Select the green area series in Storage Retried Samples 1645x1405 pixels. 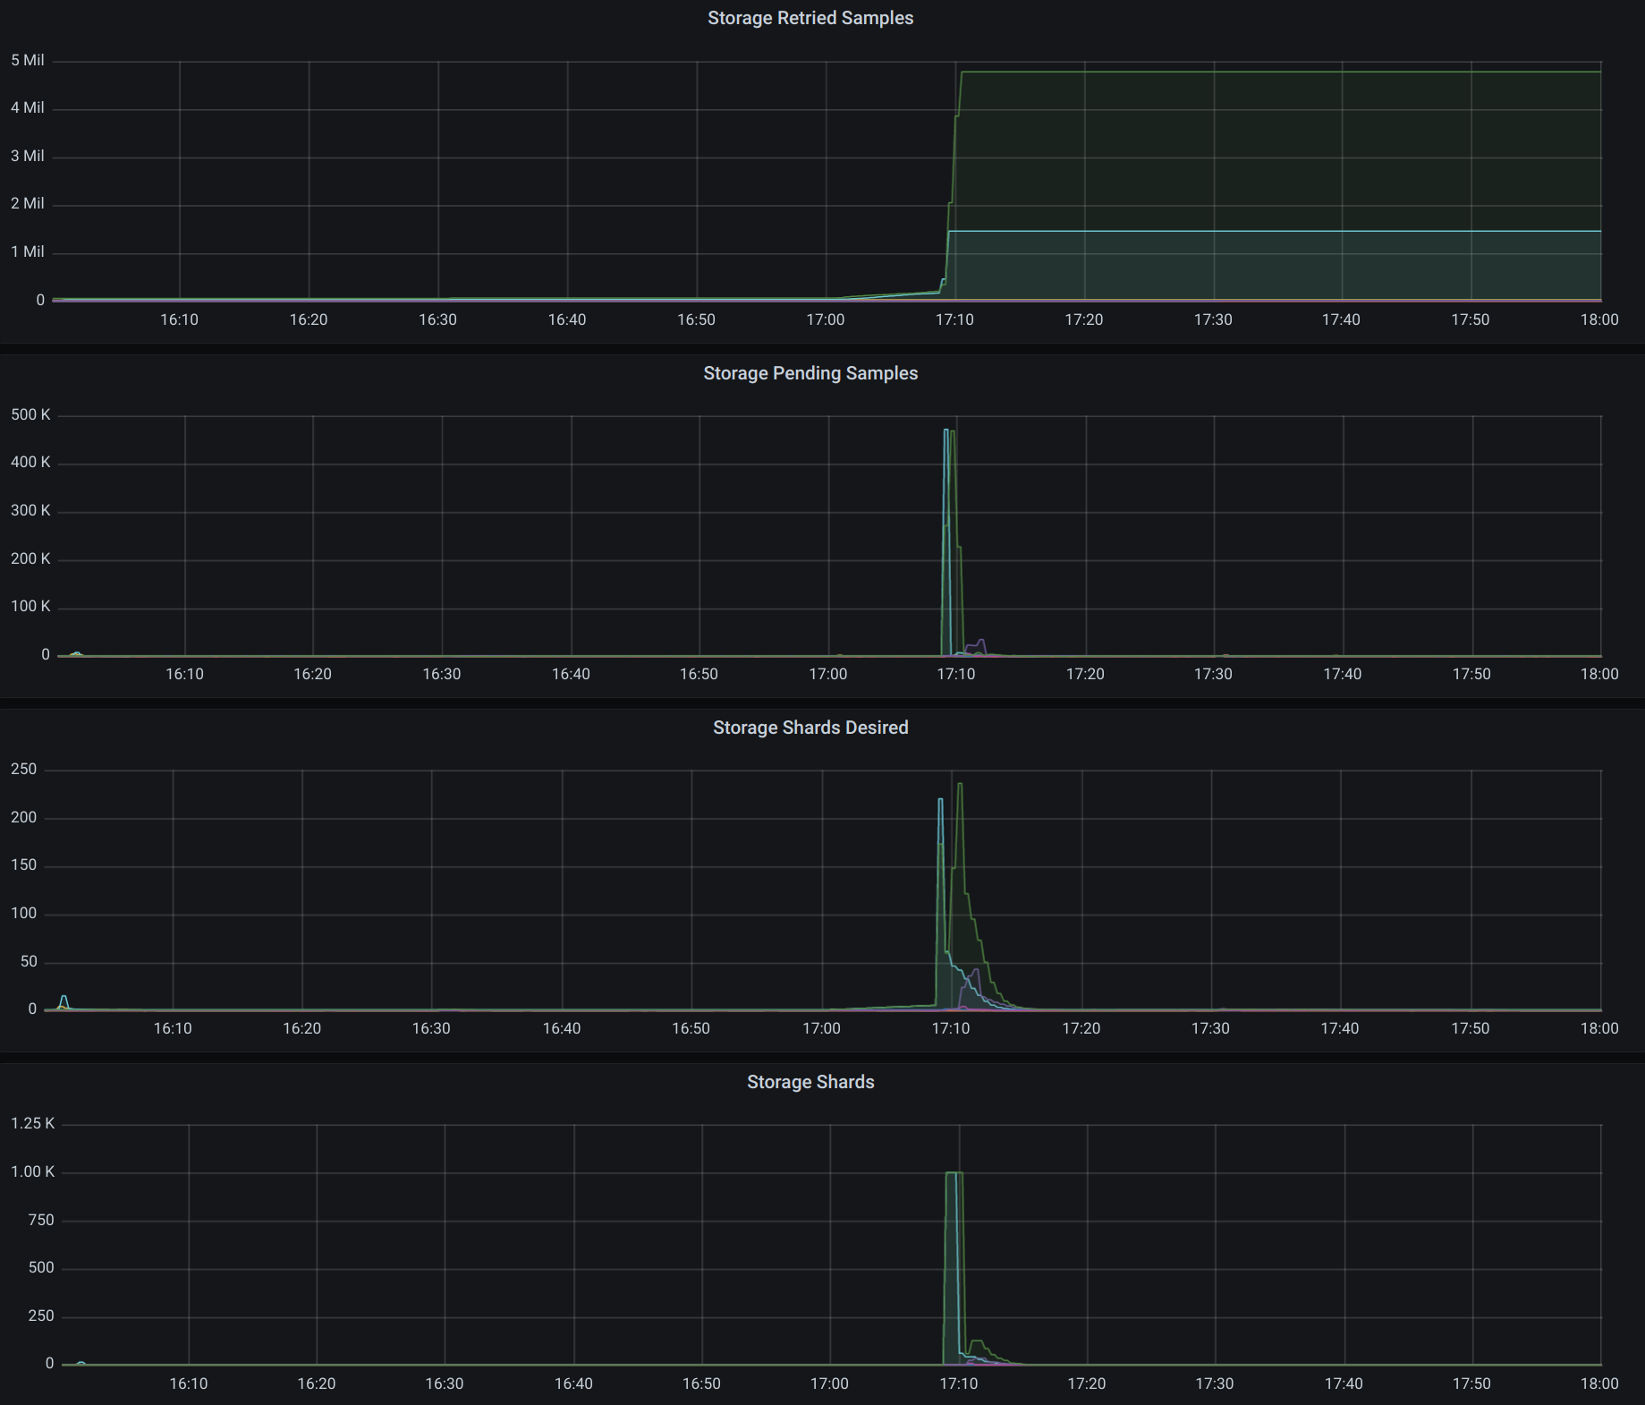click(x=1252, y=72)
